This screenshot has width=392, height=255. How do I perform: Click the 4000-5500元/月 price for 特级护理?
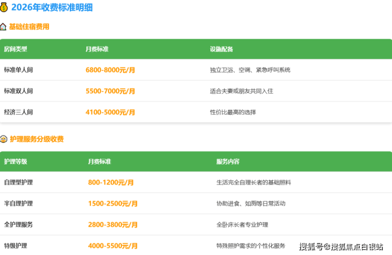click(x=113, y=246)
